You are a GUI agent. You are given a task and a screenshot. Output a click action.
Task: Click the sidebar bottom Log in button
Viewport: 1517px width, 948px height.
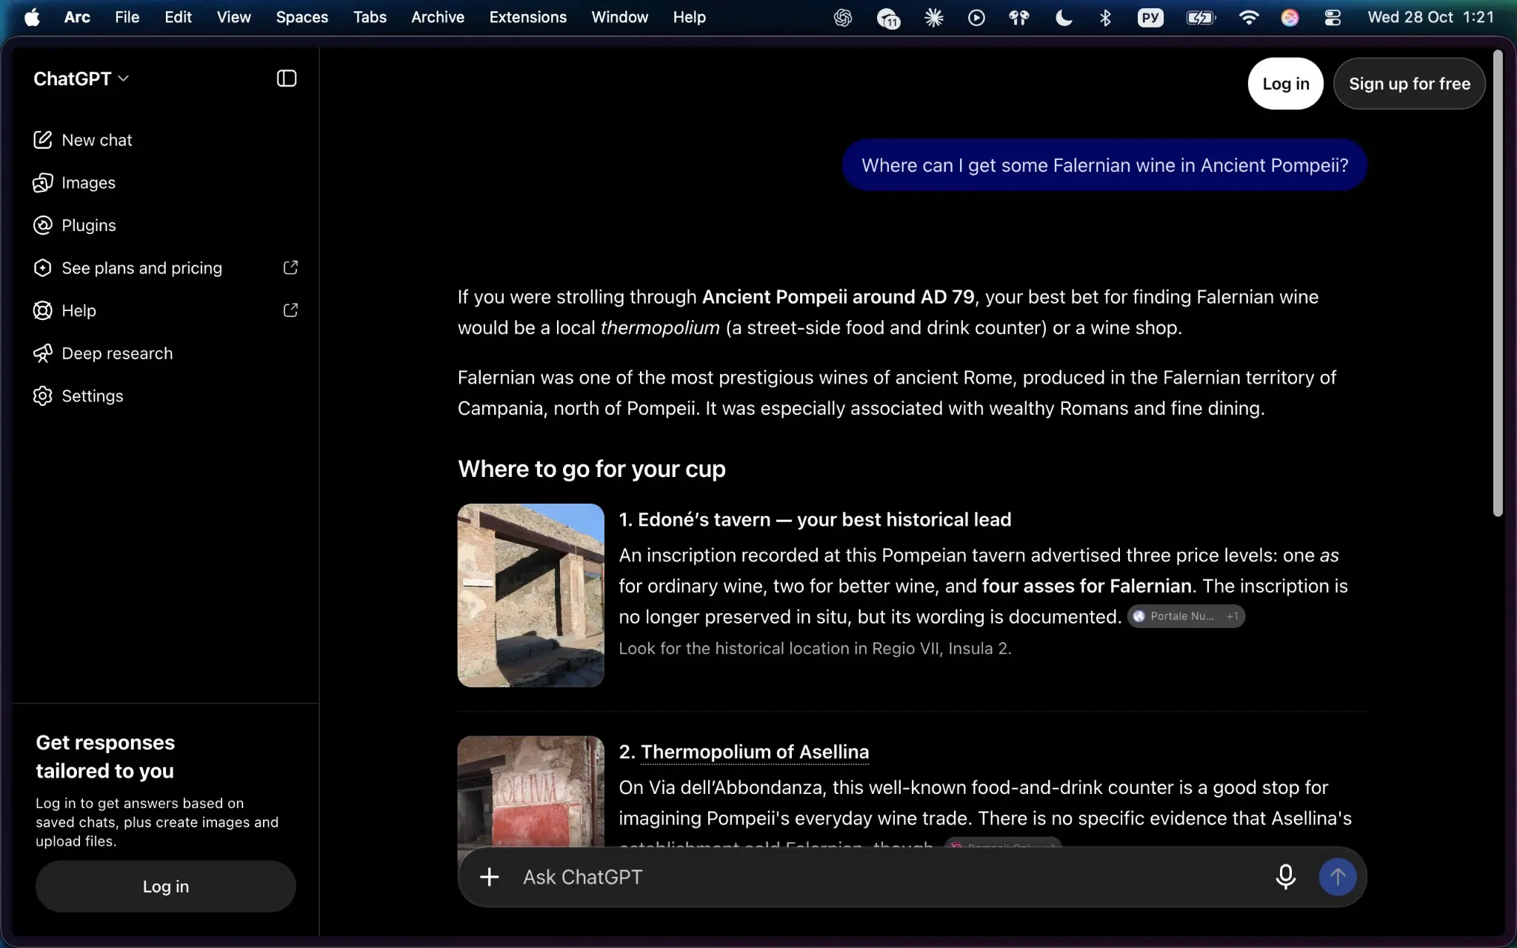click(166, 887)
